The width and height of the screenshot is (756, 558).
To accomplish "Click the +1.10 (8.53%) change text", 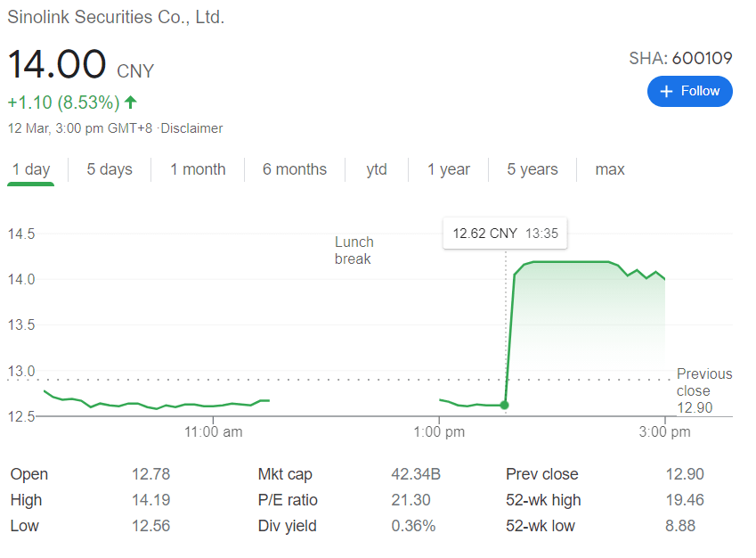I will point(63,103).
